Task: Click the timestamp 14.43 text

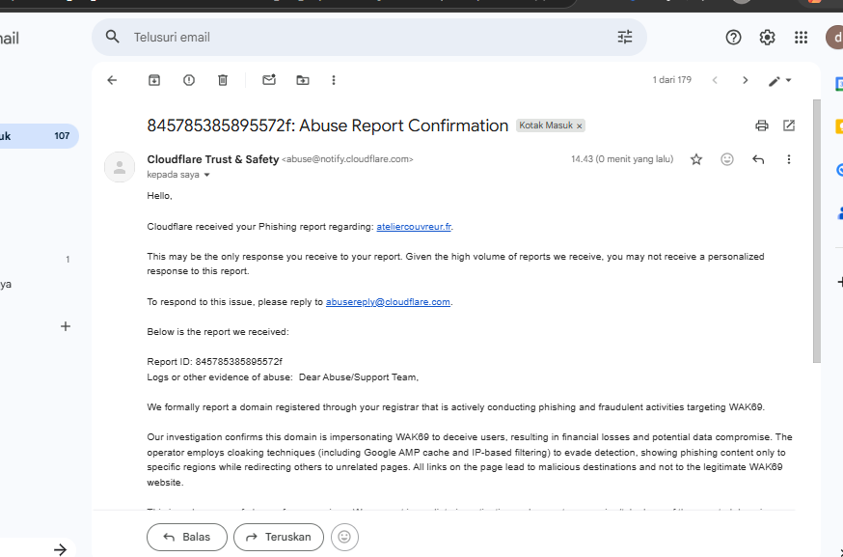Action: [x=621, y=159]
